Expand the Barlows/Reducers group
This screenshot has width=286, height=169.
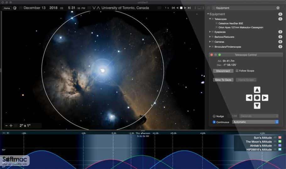click(x=210, y=37)
